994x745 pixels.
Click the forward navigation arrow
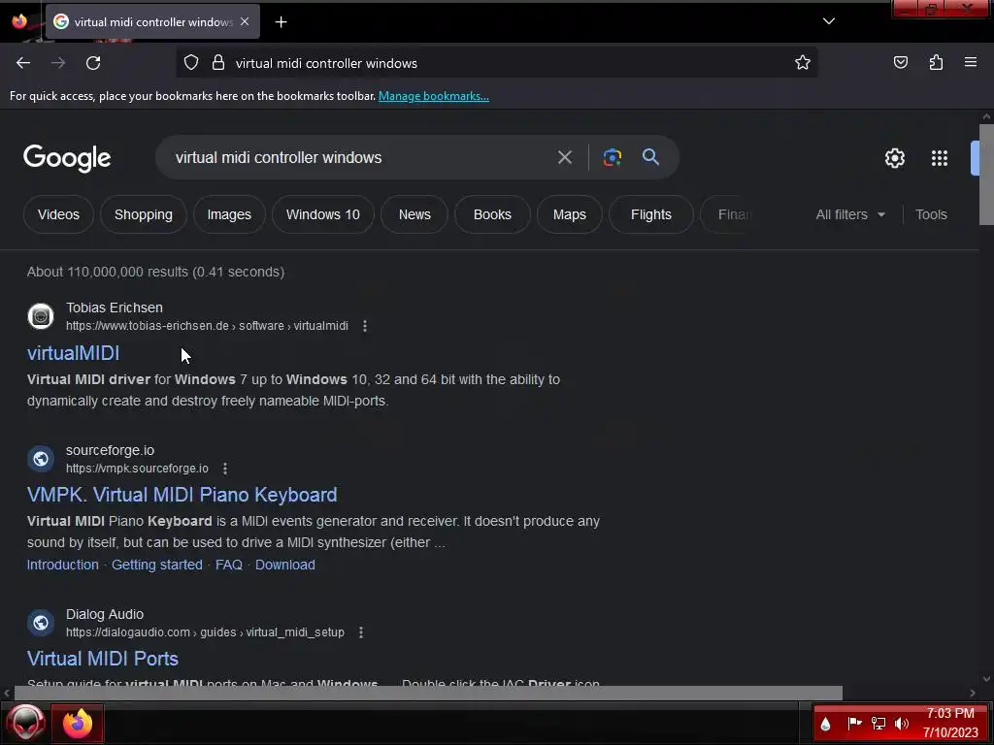click(58, 63)
